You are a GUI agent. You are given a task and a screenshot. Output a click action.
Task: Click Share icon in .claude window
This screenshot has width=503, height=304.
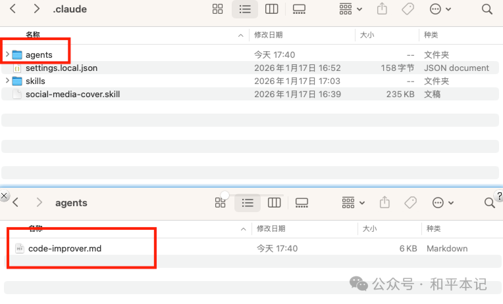(382, 9)
